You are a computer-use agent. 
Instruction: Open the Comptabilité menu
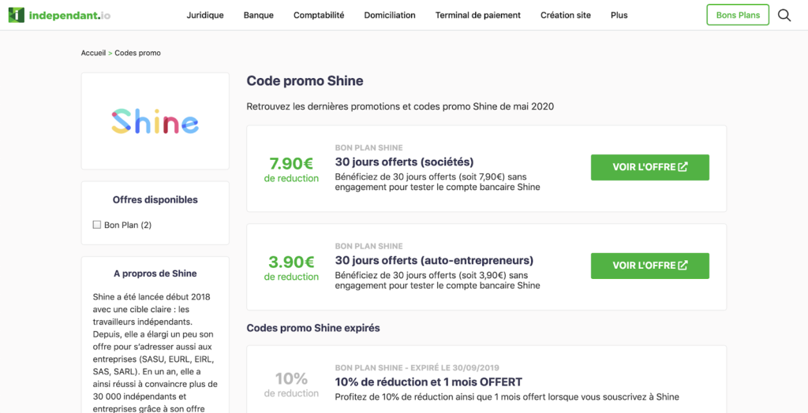tap(319, 15)
